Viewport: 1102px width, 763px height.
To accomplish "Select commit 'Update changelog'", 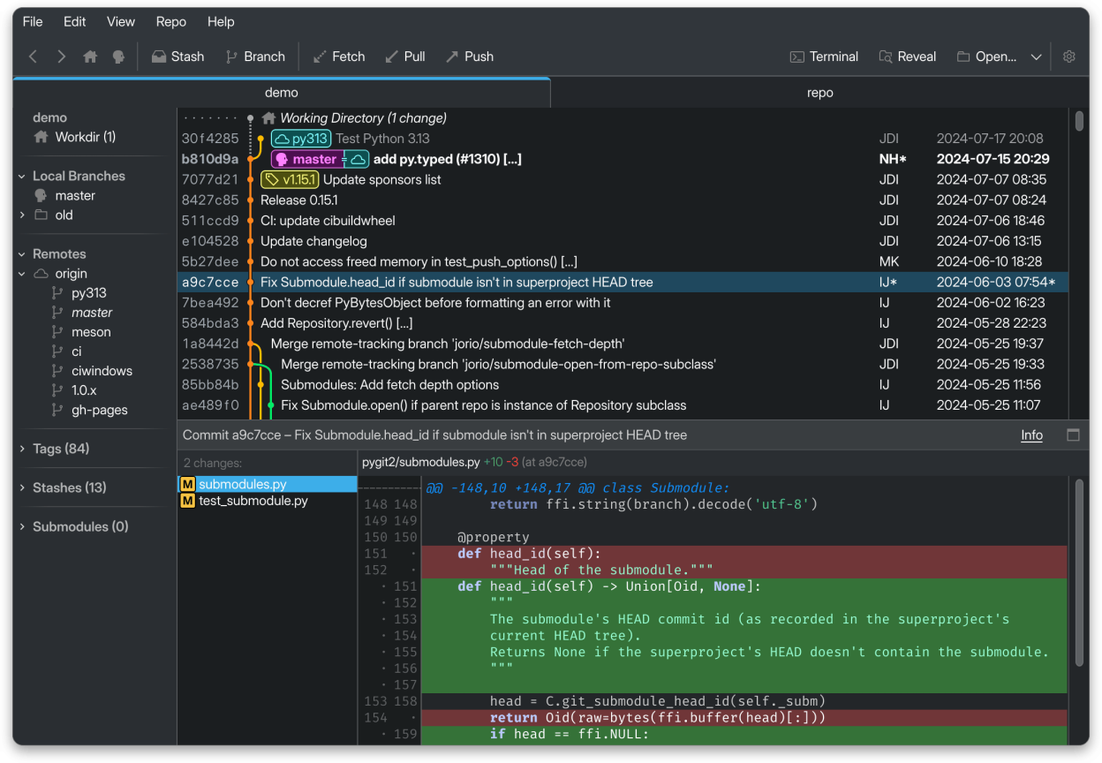I will point(623,241).
